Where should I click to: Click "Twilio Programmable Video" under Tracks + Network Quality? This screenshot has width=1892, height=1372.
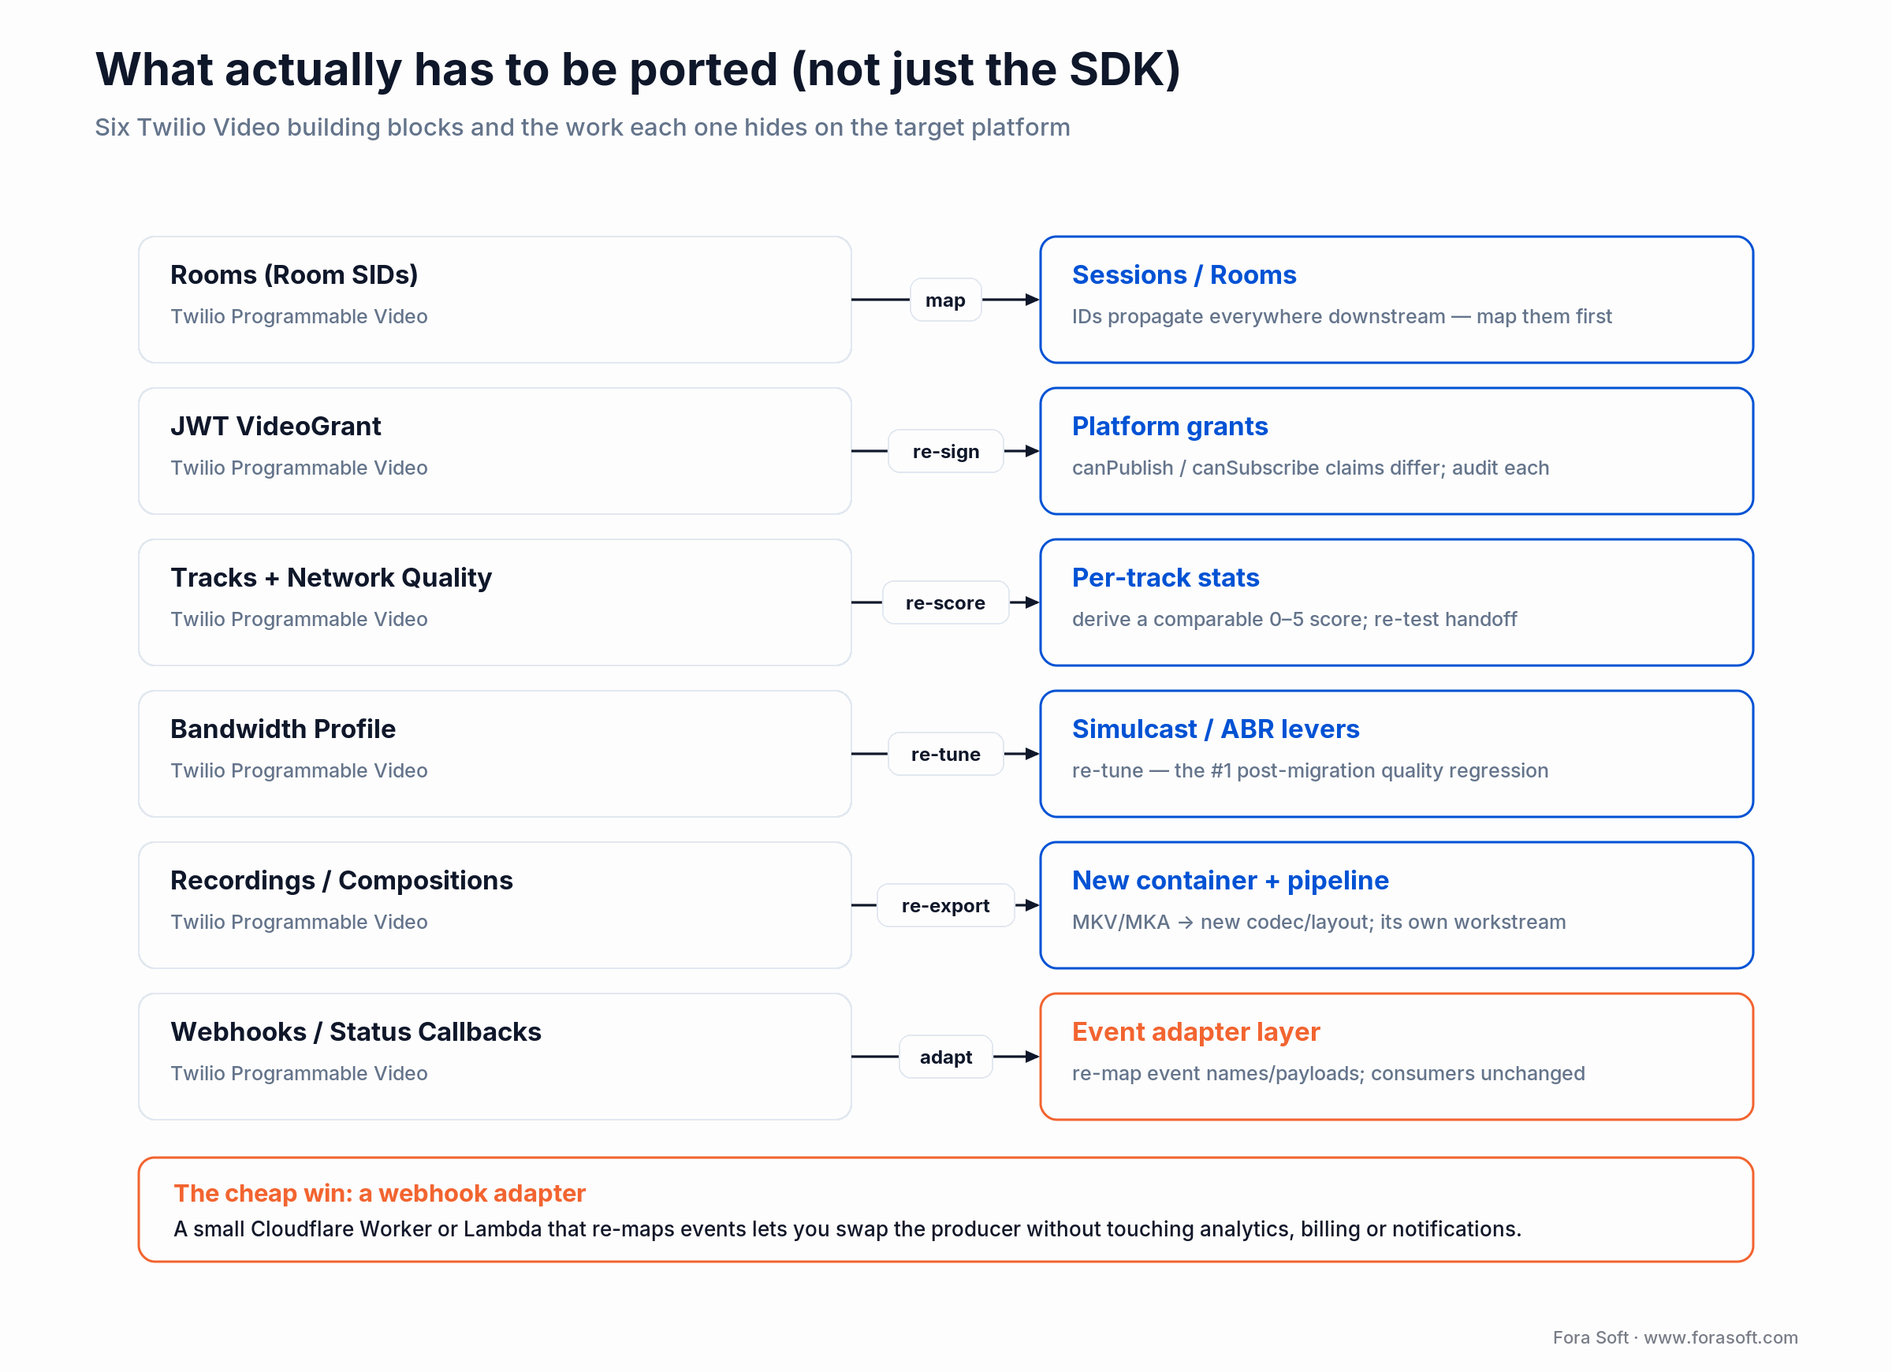pyautogui.click(x=299, y=619)
